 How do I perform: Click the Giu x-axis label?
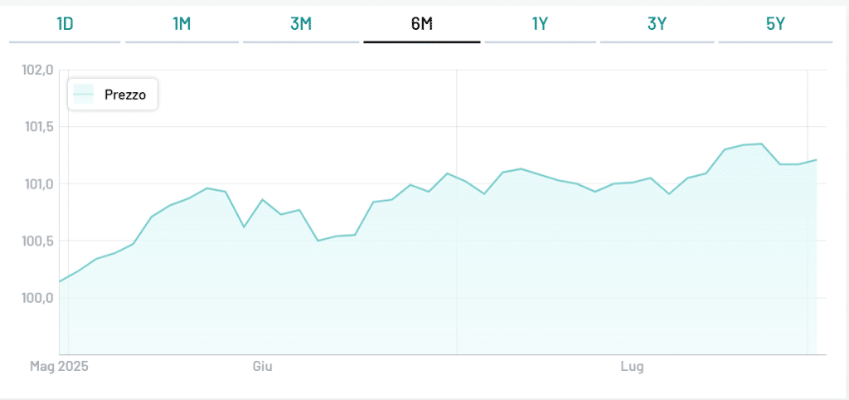[262, 365]
